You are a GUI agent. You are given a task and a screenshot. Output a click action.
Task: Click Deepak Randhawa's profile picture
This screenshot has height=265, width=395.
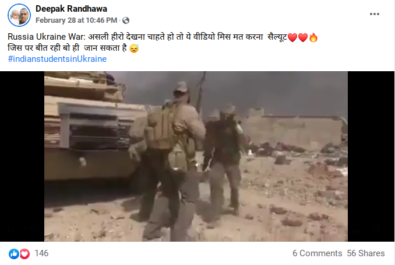pos(19,15)
